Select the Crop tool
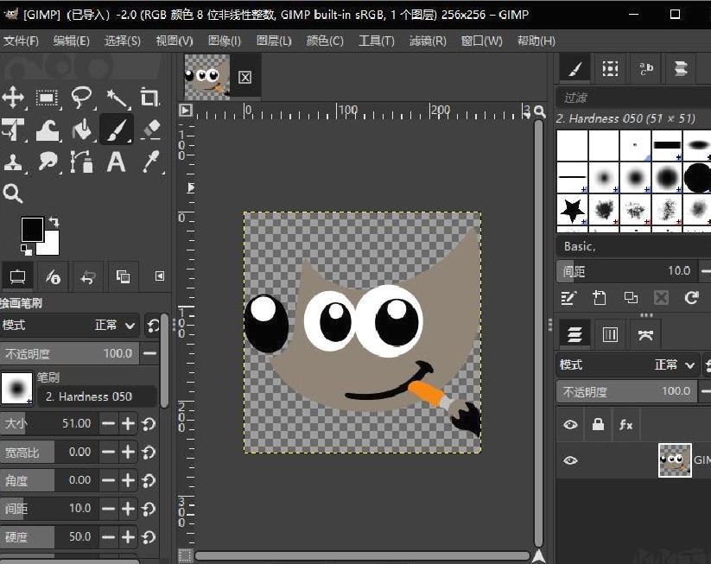 click(150, 98)
